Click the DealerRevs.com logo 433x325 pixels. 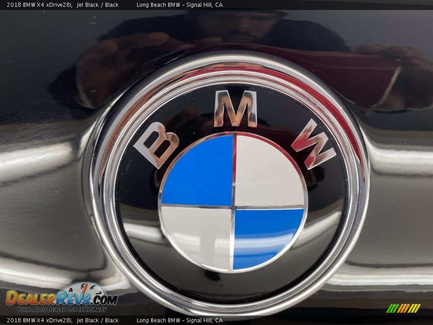click(x=62, y=297)
